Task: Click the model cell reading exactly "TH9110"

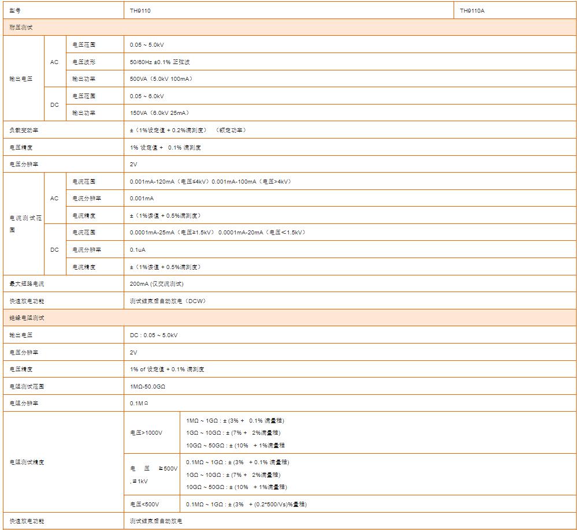Action: pos(140,11)
